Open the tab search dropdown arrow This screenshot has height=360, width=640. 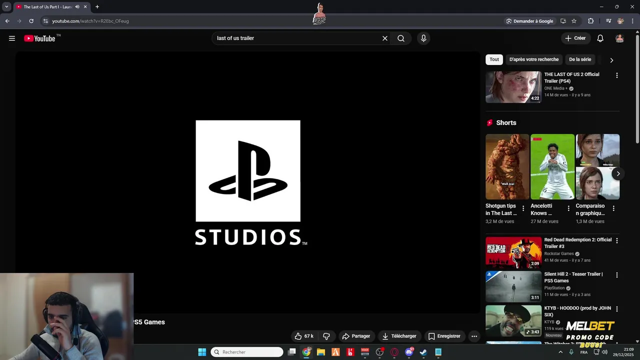click(6, 7)
